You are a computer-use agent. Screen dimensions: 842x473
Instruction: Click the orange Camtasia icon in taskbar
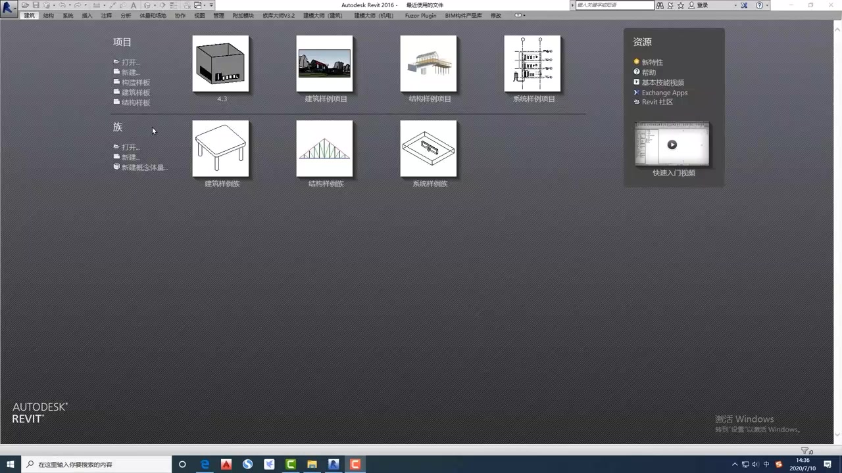[x=355, y=464]
